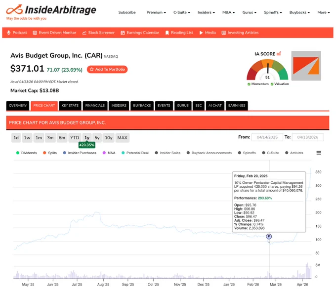Click the Podcast microphone icon
The image size is (336, 290).
[8, 33]
